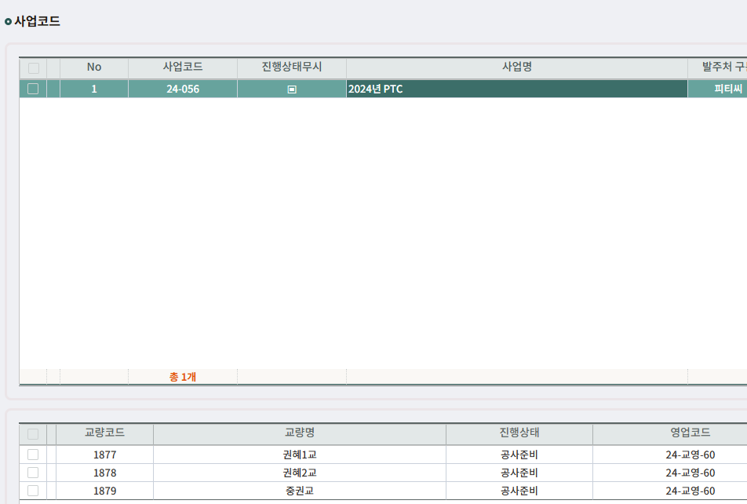This screenshot has height=504, width=747.
Task: Click row number 1 cell
Action: [x=94, y=89]
